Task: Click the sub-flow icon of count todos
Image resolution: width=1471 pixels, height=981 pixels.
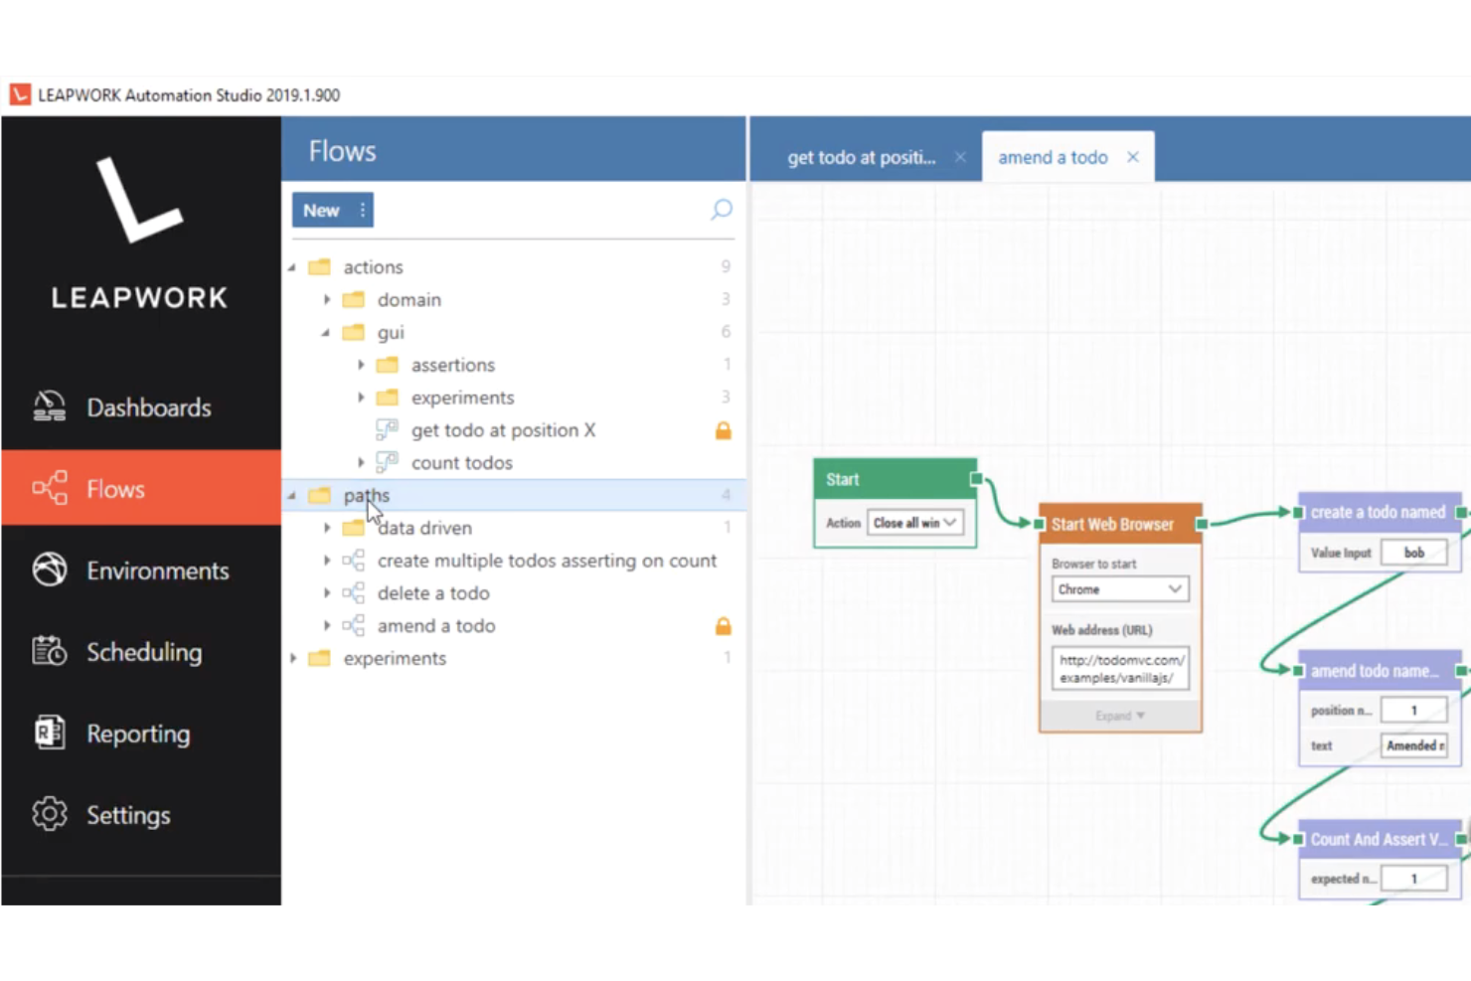Action: point(387,462)
